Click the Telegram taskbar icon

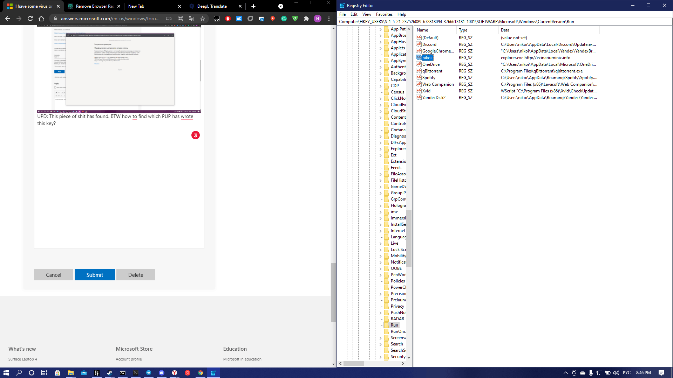click(148, 373)
